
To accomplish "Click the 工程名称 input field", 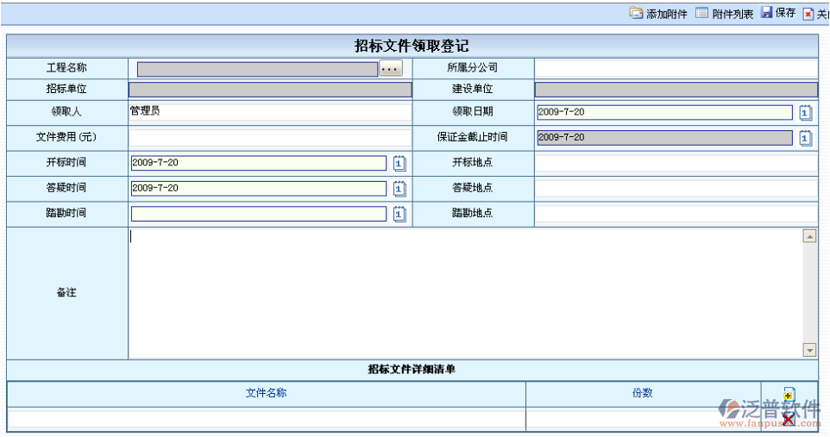I will point(257,69).
